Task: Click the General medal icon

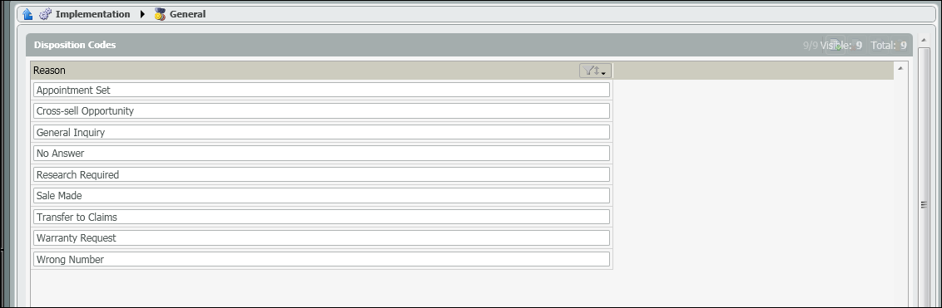Action: tap(159, 14)
